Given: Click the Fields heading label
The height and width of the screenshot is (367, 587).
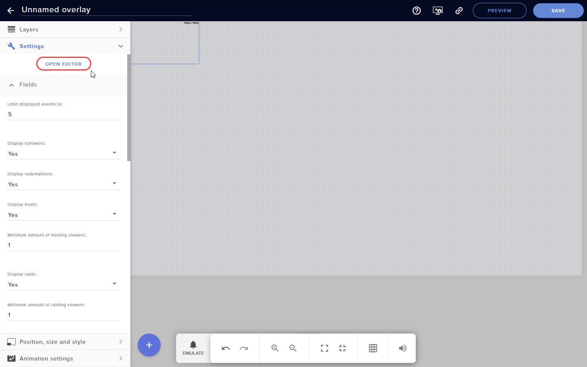Looking at the screenshot, I should click(28, 84).
